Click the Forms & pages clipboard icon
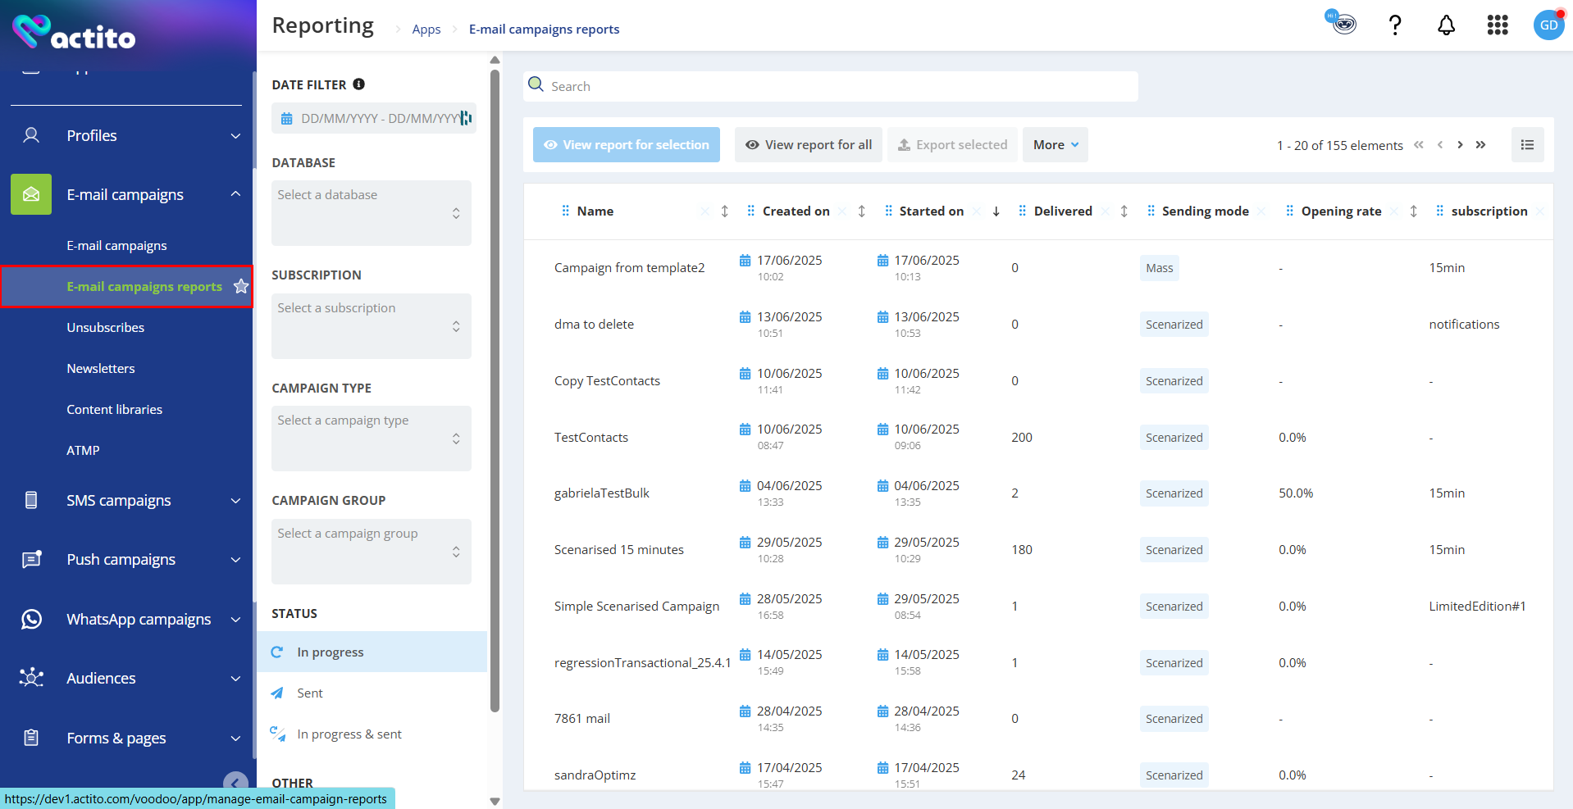The height and width of the screenshot is (809, 1573). click(31, 738)
